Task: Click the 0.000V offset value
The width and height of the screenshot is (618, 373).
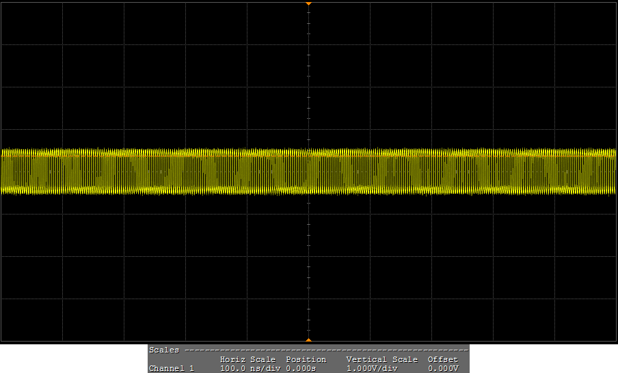Action: pos(442,368)
